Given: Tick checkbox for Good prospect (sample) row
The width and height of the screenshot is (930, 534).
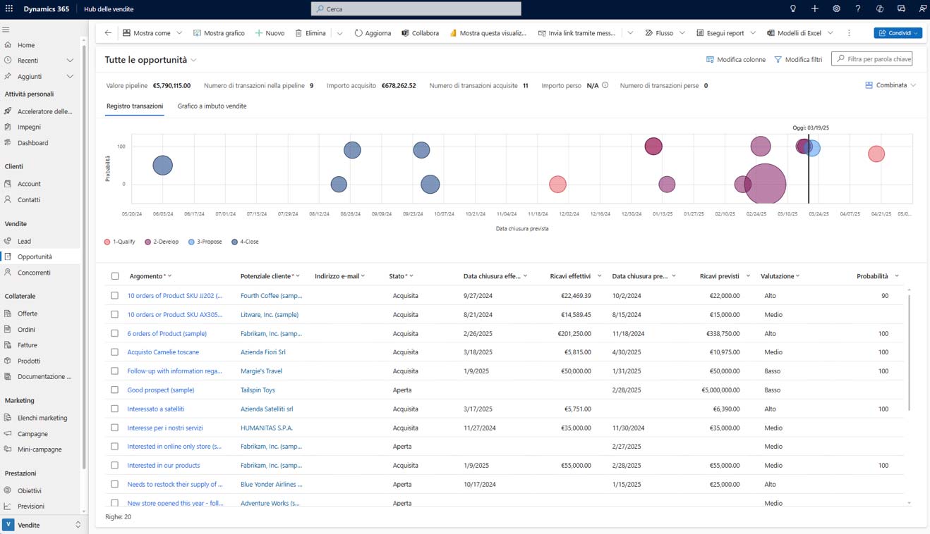Looking at the screenshot, I should point(115,390).
